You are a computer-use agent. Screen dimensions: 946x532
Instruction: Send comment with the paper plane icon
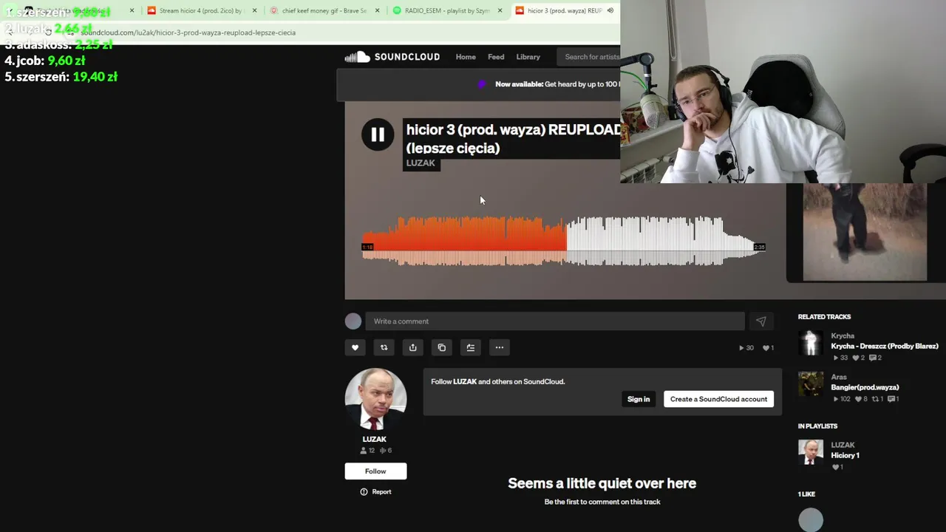coord(760,321)
